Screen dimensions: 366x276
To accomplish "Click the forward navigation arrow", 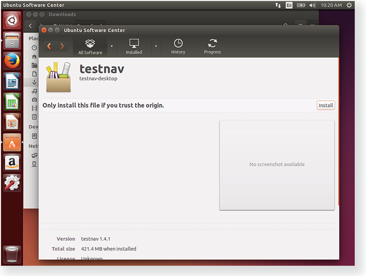I will (x=62, y=46).
